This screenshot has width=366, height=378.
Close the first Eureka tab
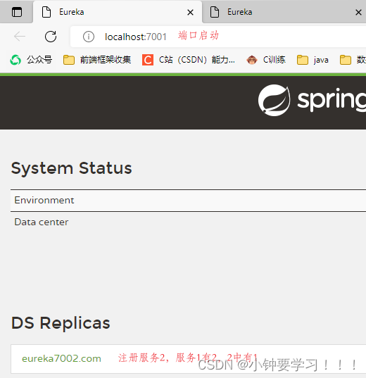190,12
